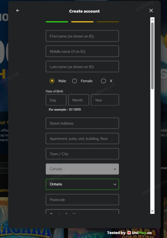Click the Postcode input field
This screenshot has width=167, height=238.
click(x=82, y=200)
